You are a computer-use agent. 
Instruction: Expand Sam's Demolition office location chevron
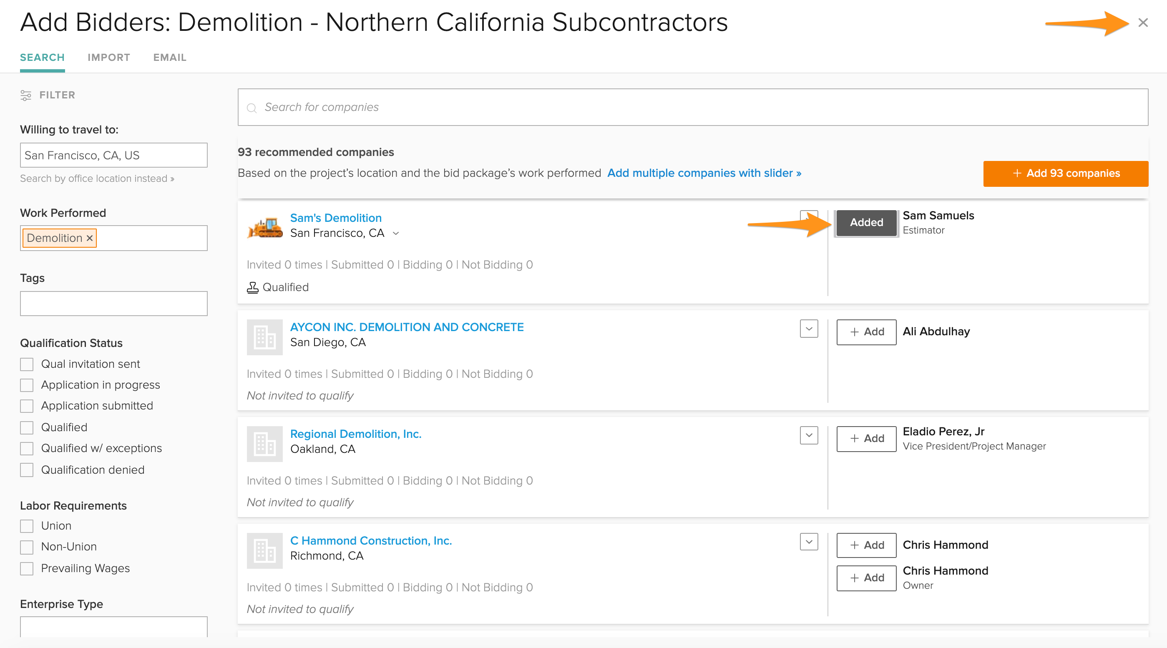point(396,234)
